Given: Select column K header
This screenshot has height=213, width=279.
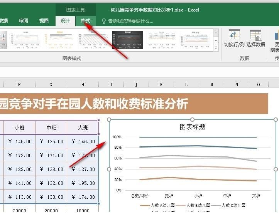Looking at the screenshot, I should pos(161,85).
